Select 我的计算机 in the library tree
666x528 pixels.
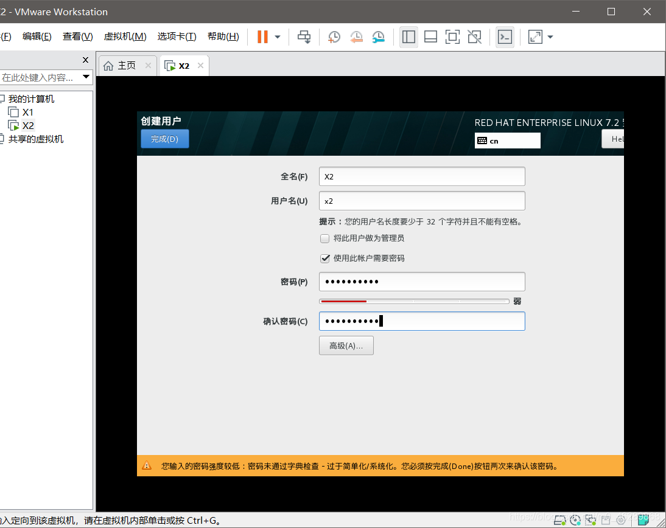point(31,99)
